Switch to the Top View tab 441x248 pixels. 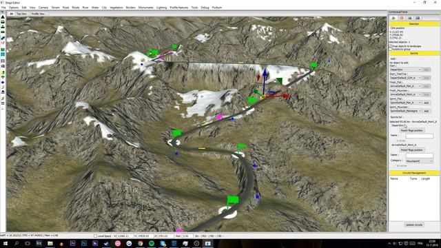[x=21, y=14]
